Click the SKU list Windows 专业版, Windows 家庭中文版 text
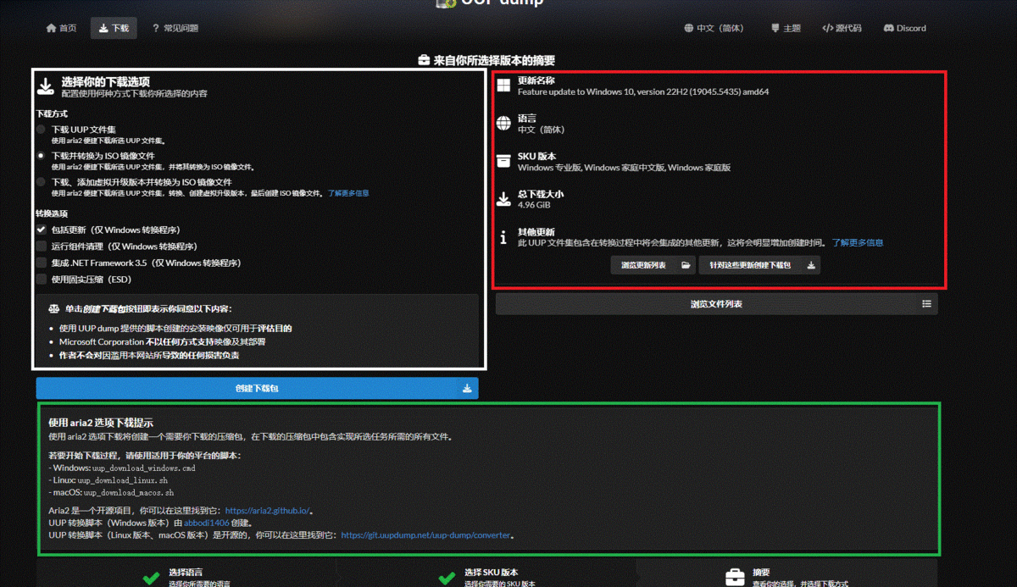This screenshot has width=1017, height=587. [624, 168]
